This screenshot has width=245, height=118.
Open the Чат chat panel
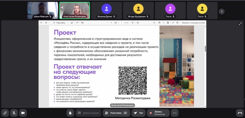point(139,113)
